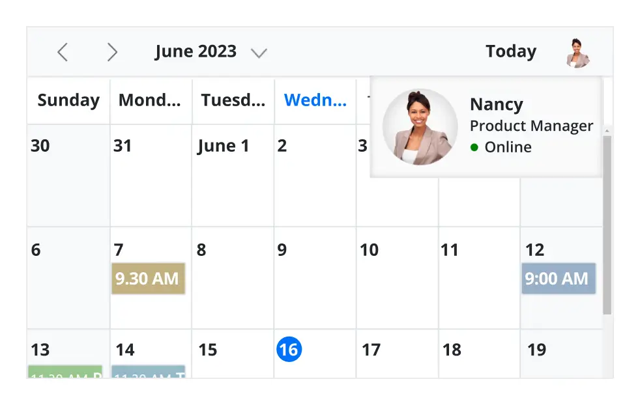640x405 pixels.
Task: Go to next month using right chevron
Action: coord(112,51)
